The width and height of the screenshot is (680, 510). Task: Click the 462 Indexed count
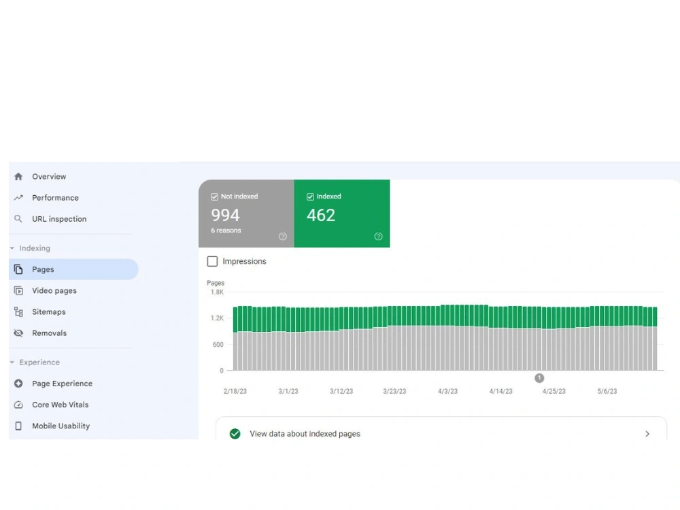(x=321, y=215)
